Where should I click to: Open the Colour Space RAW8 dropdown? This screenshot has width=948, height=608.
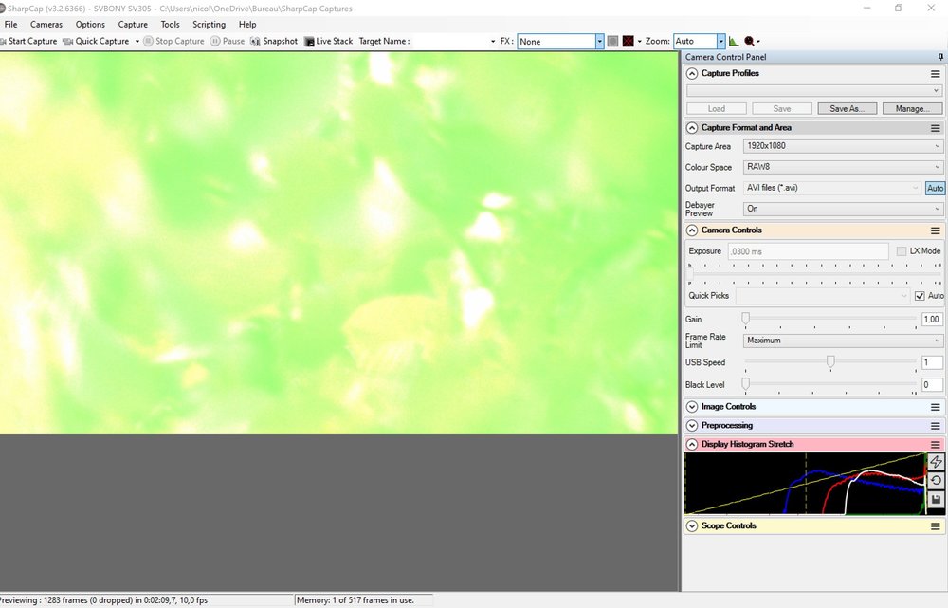[843, 167]
